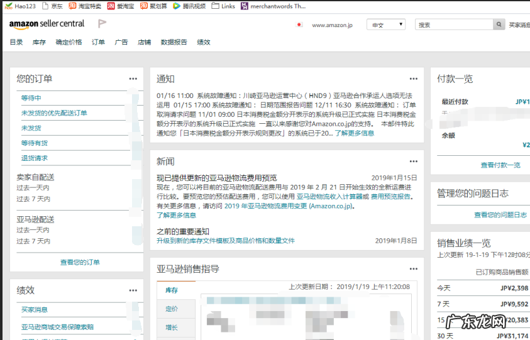Open options menu of 亚马逊销售指导 panel
This screenshot has height=340, width=530.
[414, 269]
